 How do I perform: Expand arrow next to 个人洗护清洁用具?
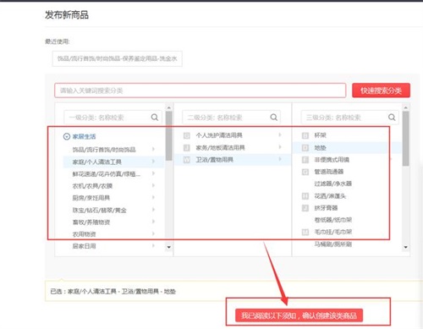click(280, 135)
